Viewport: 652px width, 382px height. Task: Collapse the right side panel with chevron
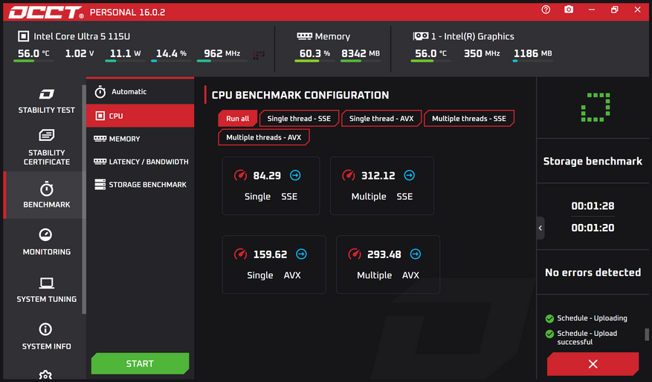[x=540, y=228]
